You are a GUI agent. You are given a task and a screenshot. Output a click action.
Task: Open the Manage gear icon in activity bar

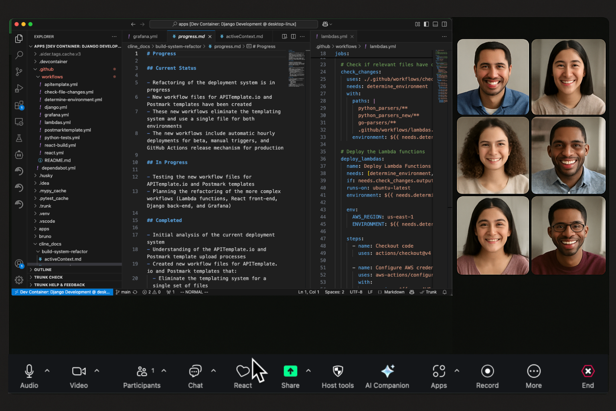(x=19, y=280)
